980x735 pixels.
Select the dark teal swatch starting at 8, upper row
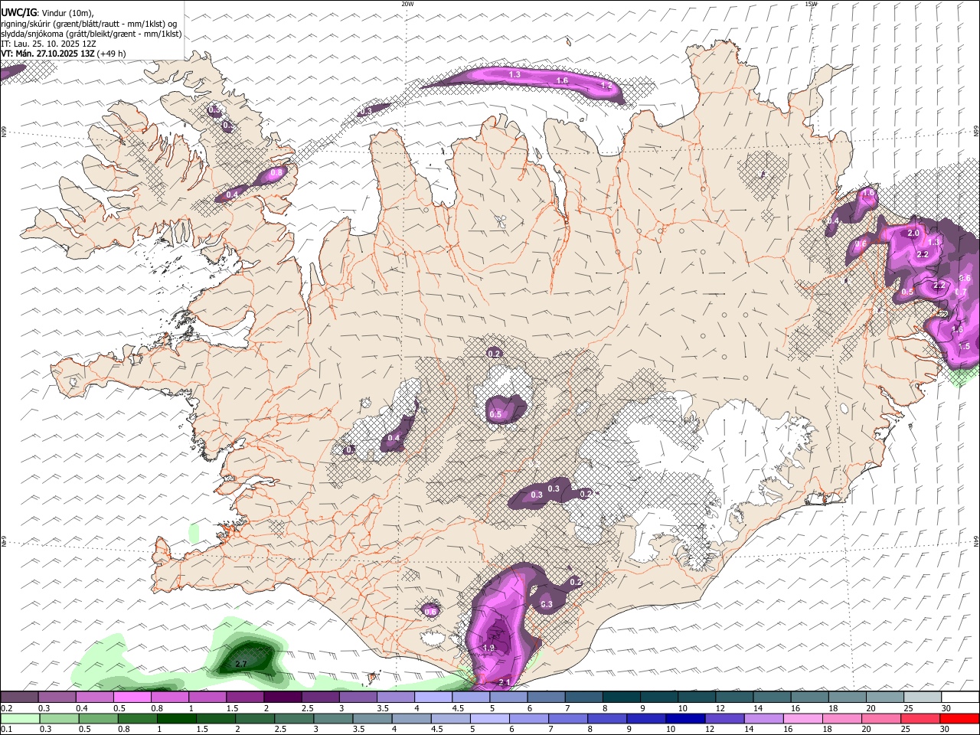point(621,697)
